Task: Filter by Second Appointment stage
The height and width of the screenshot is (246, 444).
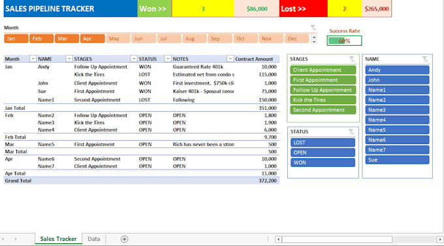Action: (x=323, y=110)
